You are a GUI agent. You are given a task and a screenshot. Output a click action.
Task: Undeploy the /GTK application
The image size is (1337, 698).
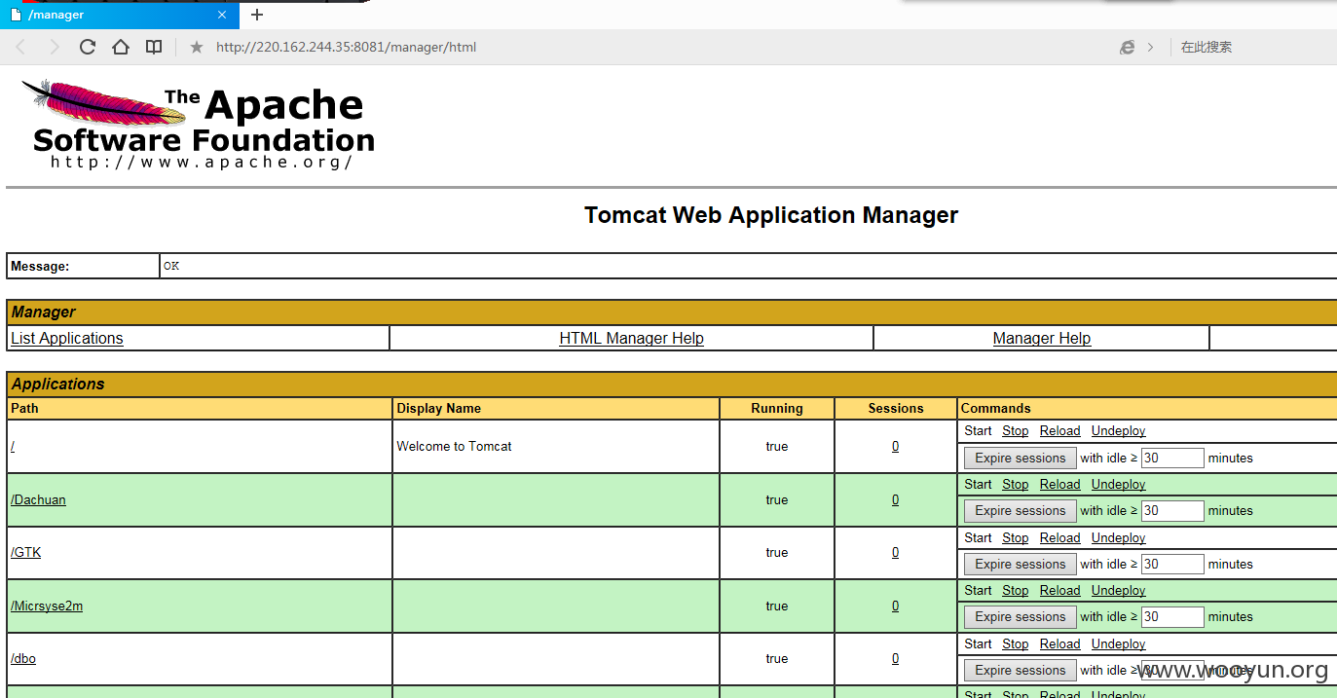tap(1119, 537)
